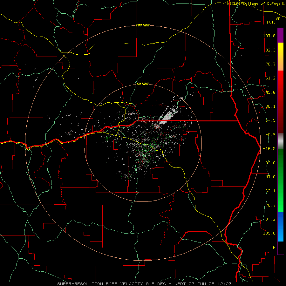Image resolution: width=286 pixels, height=286 pixels.
Task: Select the -78.7 velocity scale value
Action: [269, 205]
